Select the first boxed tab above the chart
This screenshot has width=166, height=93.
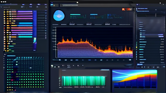(x=72, y=24)
